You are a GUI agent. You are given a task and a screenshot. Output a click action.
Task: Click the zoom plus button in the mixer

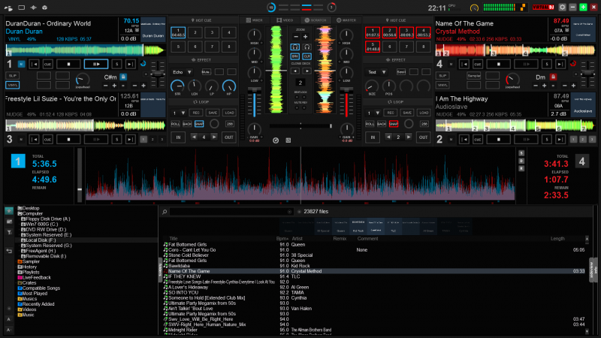(306, 37)
